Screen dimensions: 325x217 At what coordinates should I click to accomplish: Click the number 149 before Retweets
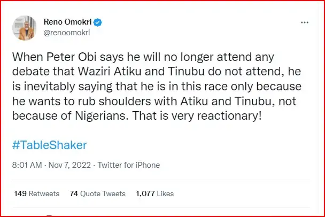click(21, 193)
